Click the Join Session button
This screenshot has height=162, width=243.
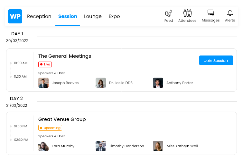pos(216,60)
